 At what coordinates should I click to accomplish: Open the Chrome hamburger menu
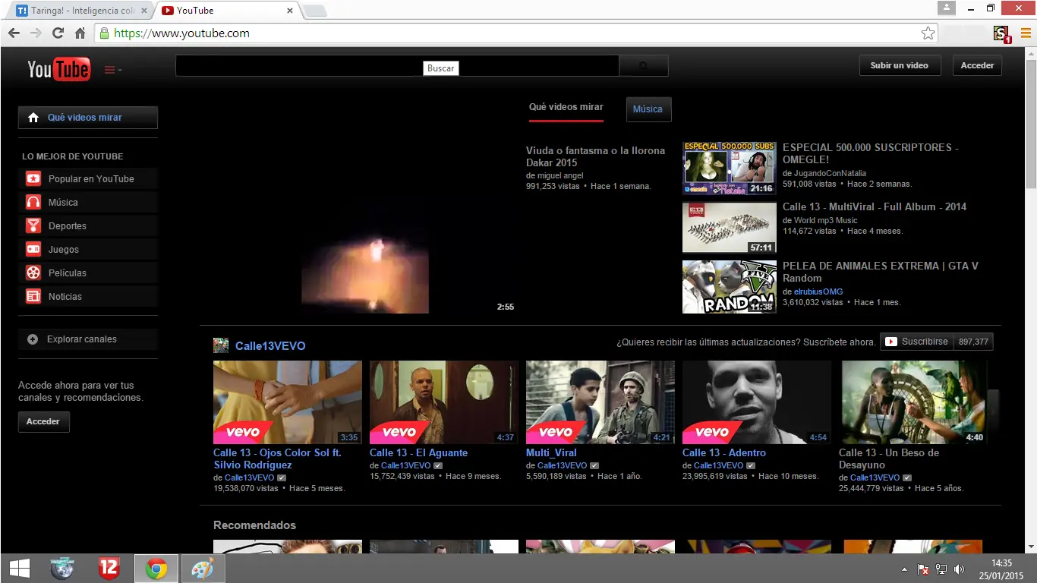[1026, 33]
